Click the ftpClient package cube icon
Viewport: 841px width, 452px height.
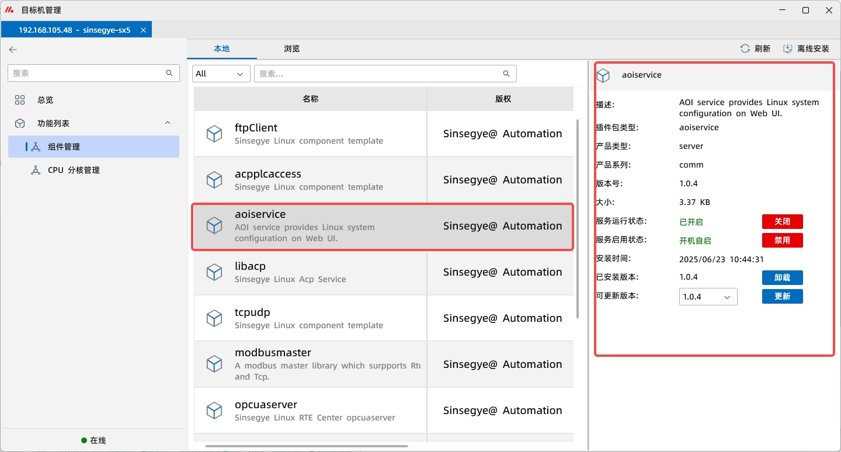click(x=214, y=134)
